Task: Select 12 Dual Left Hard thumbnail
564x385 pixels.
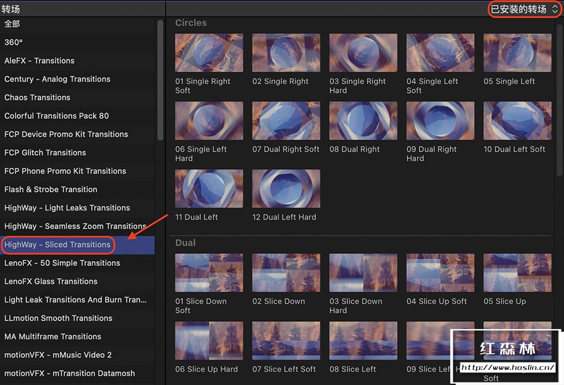Action: pos(286,188)
